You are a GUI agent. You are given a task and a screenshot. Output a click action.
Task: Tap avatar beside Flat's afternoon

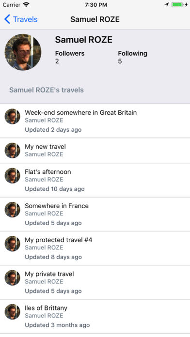tap(13, 176)
